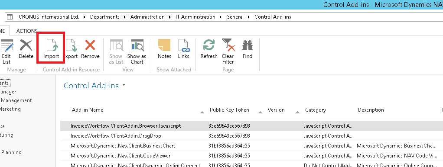
Task: Click Control Add-ins in breadcrumb
Action: coord(273,17)
